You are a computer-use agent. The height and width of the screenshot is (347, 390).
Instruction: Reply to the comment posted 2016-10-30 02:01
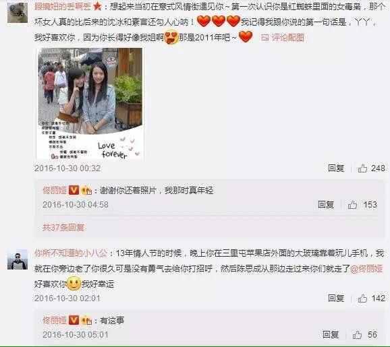point(336,298)
